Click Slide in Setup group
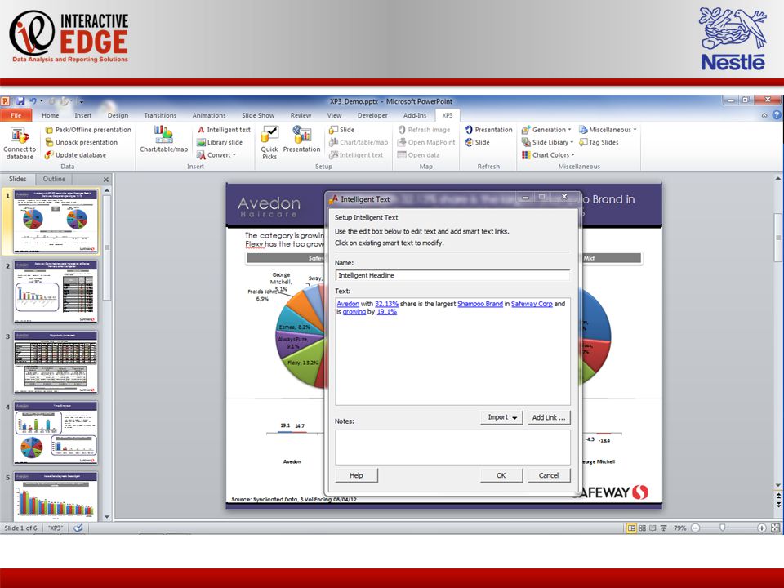This screenshot has height=588, width=784. [341, 130]
